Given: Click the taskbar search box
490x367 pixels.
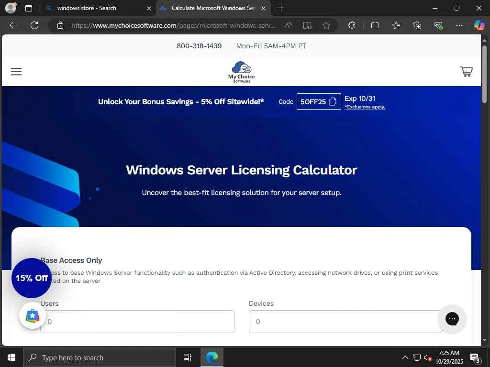Looking at the screenshot, I should (x=100, y=357).
